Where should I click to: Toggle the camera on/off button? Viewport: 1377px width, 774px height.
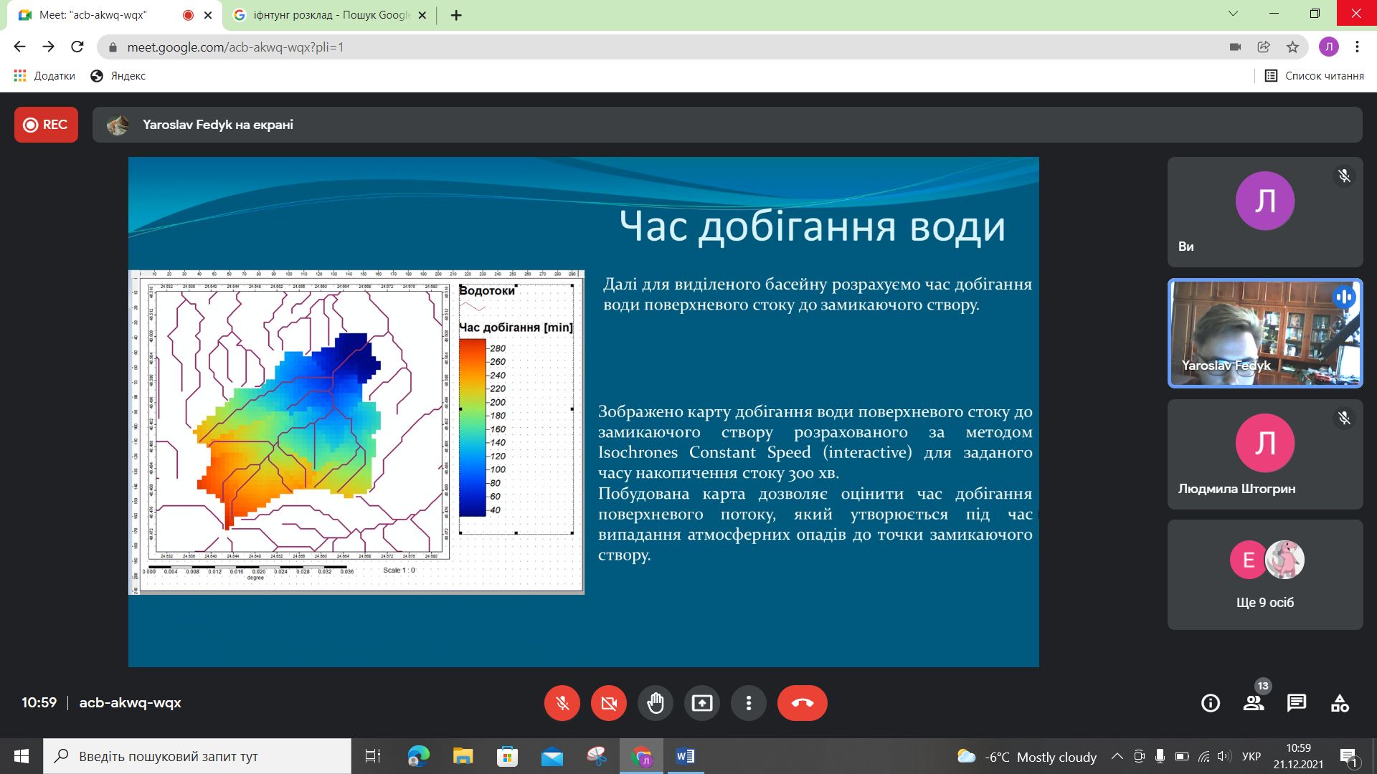point(609,703)
